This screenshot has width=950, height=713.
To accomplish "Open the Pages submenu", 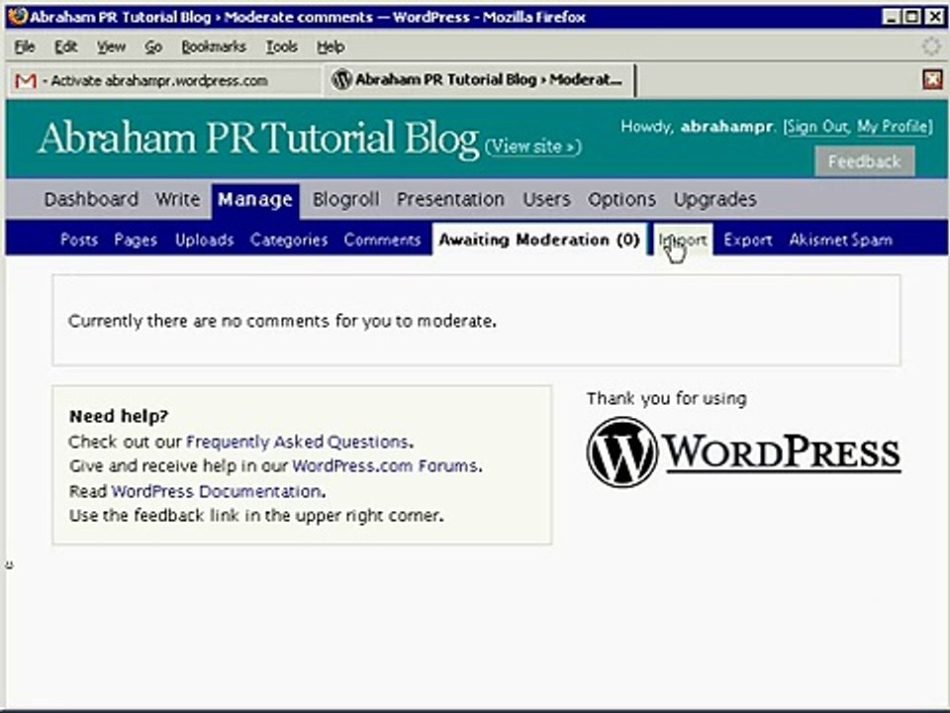I will tap(136, 240).
